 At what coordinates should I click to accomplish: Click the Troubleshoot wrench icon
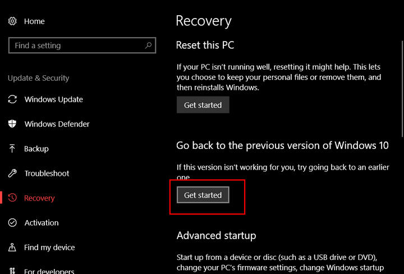click(12, 173)
